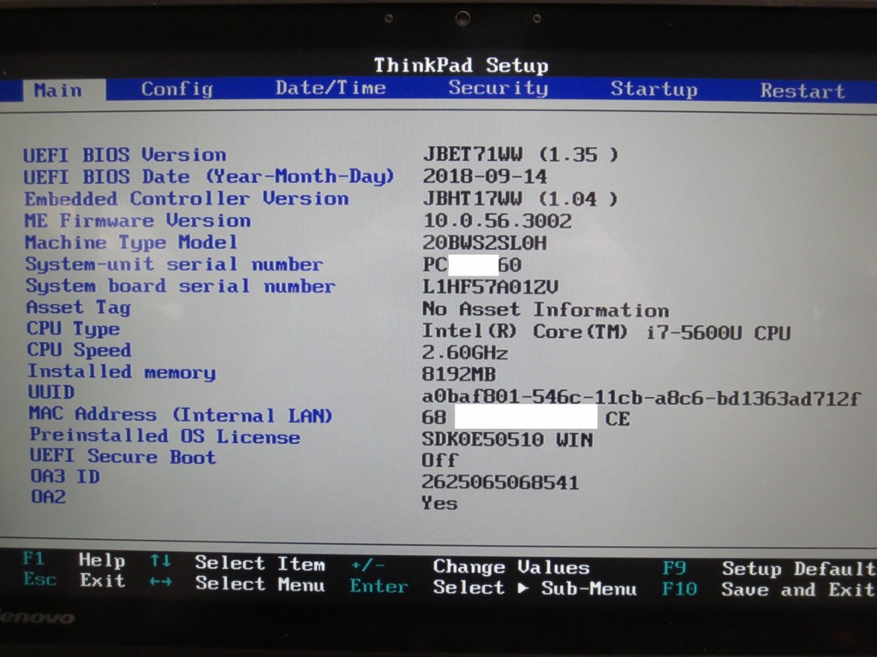The width and height of the screenshot is (877, 657).
Task: Click the ThinkPad Setup title
Action: (x=461, y=65)
